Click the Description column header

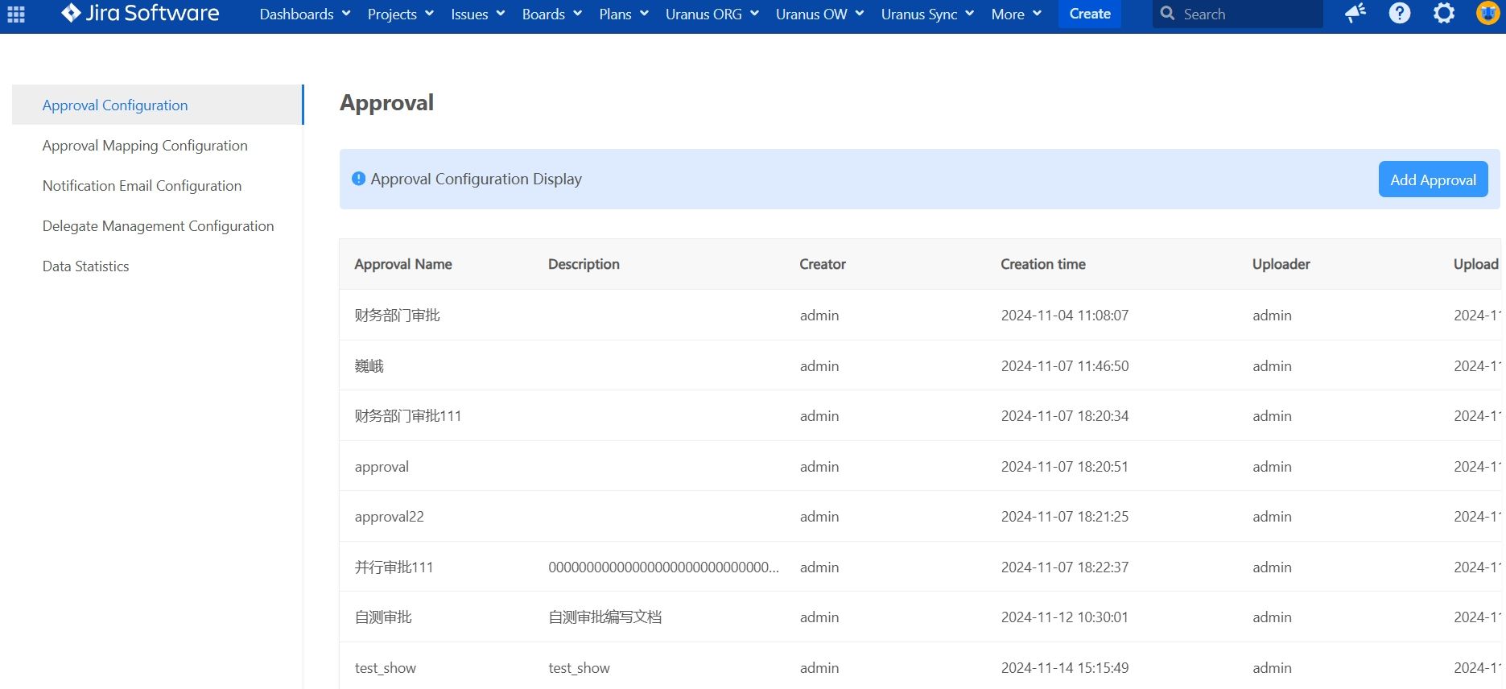point(584,264)
